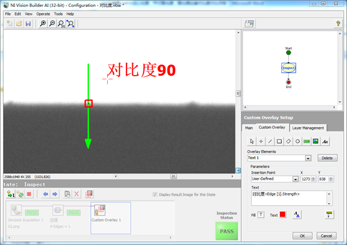Click the Custom Overlay 1 step thumbnail
The image size is (347, 245).
tap(111, 218)
